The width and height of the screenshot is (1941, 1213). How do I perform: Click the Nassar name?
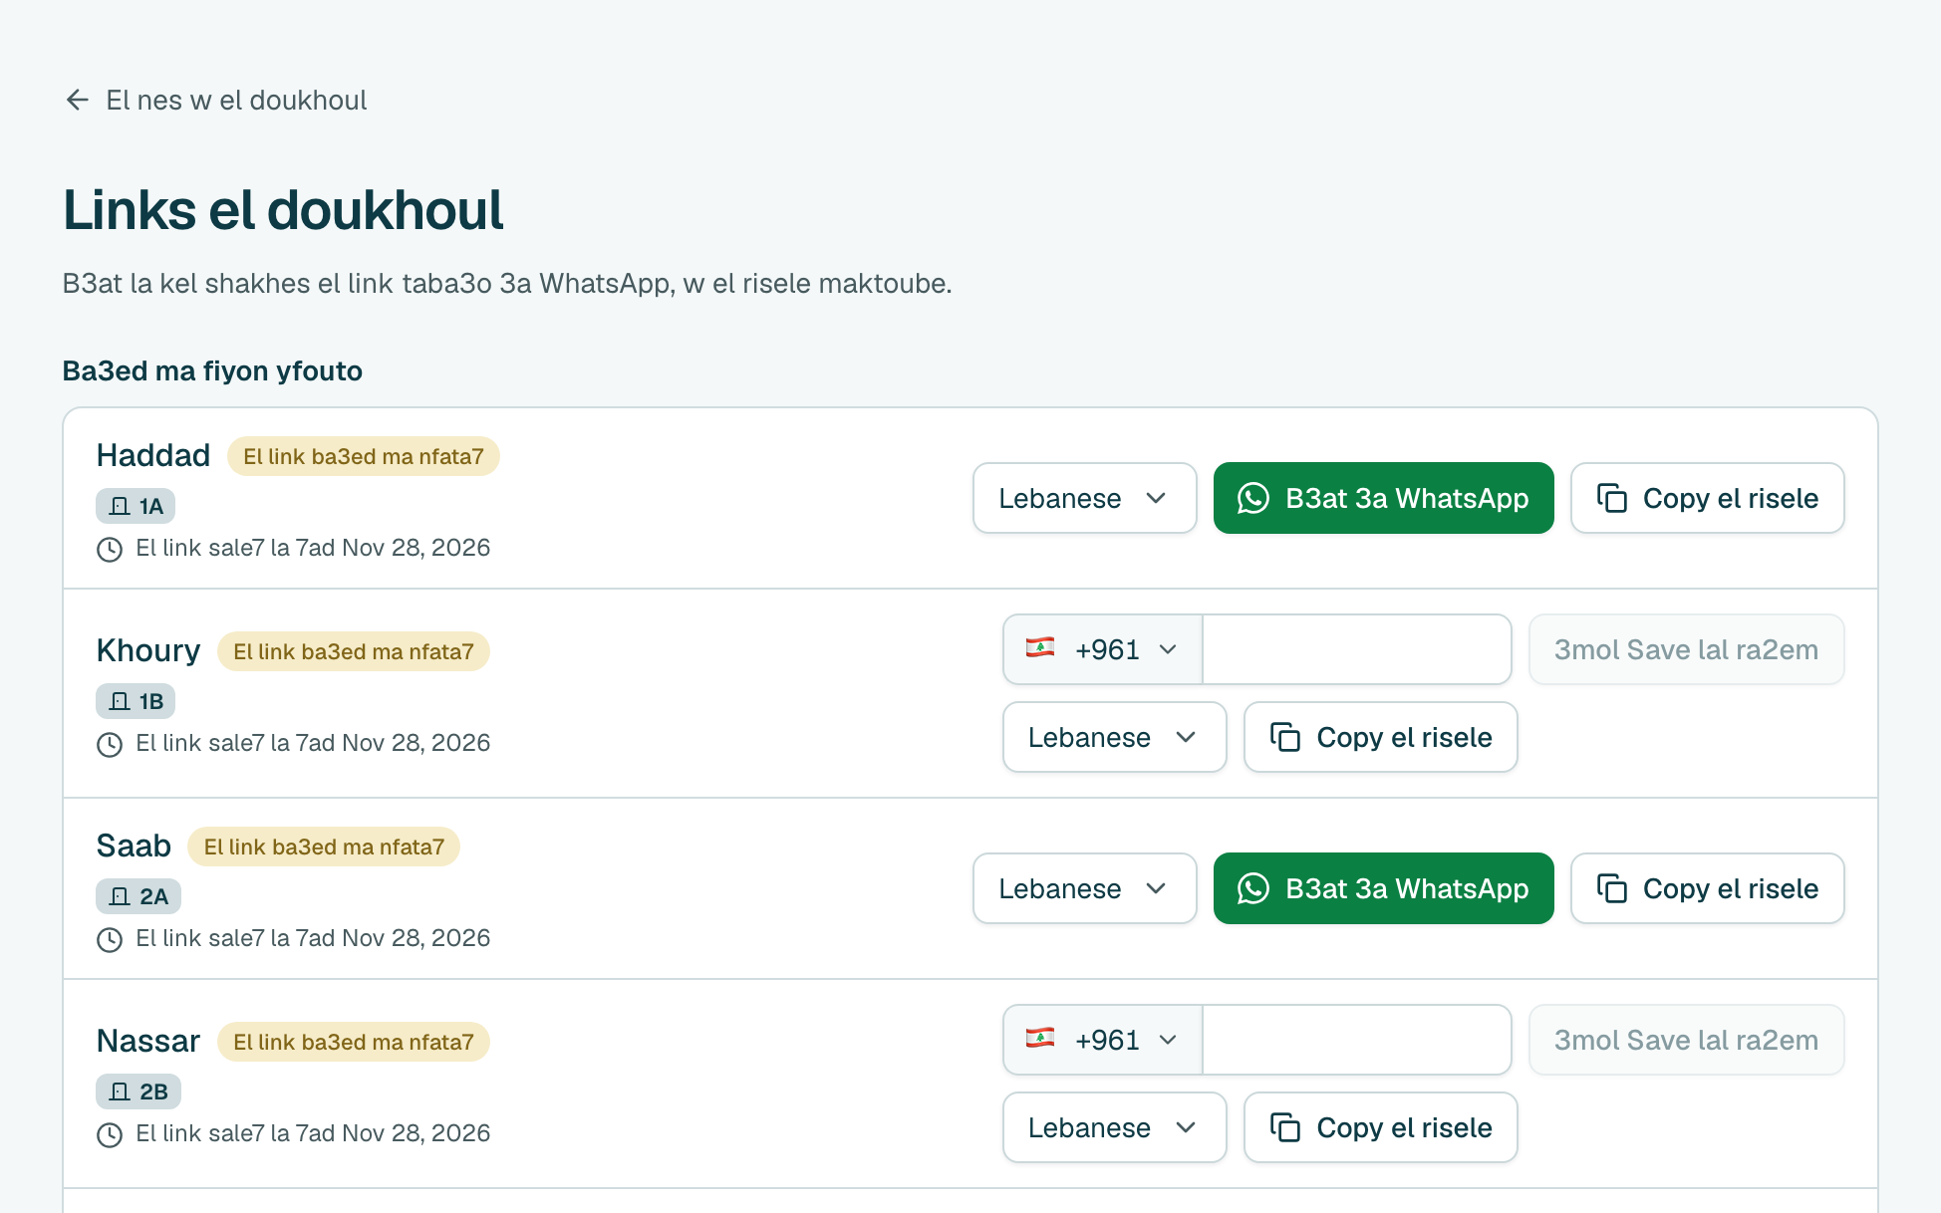(x=148, y=1041)
